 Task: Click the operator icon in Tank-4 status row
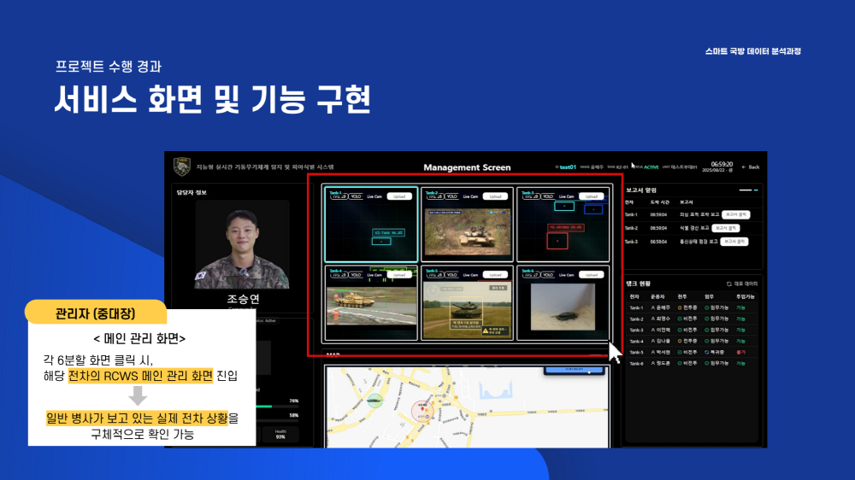652,341
